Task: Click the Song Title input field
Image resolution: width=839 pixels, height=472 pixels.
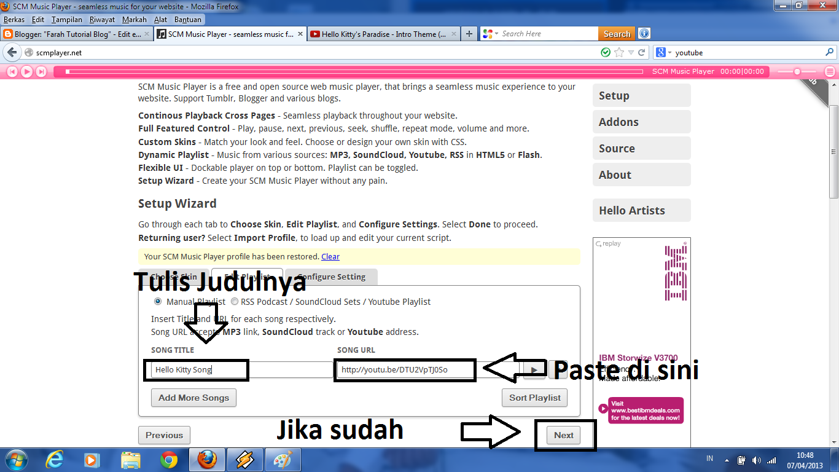Action: (x=242, y=369)
